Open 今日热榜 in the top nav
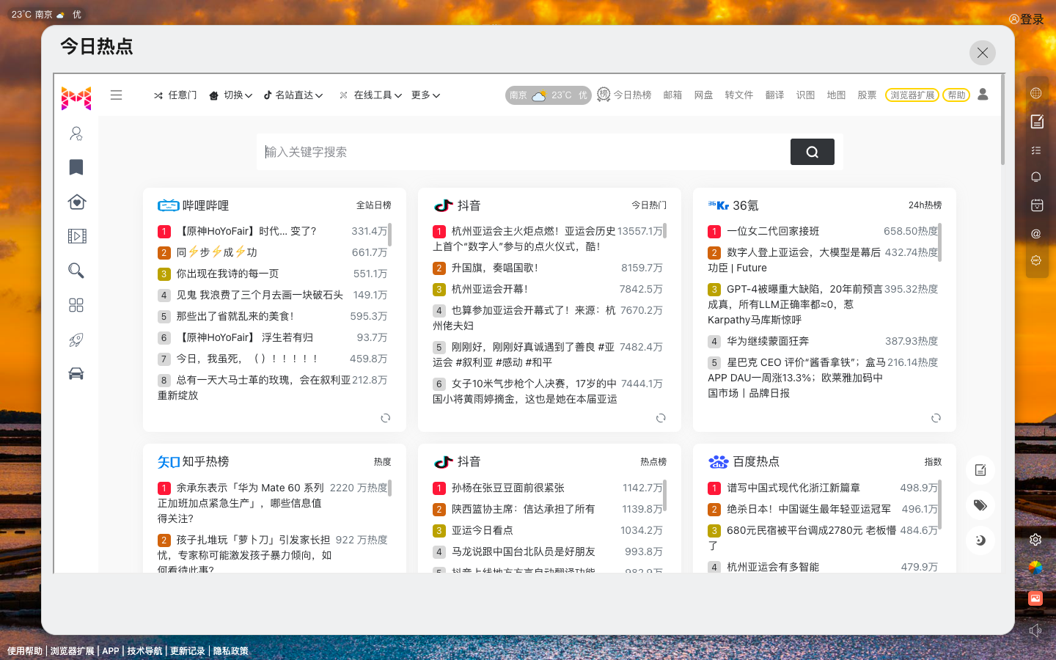This screenshot has width=1056, height=660. [624, 95]
